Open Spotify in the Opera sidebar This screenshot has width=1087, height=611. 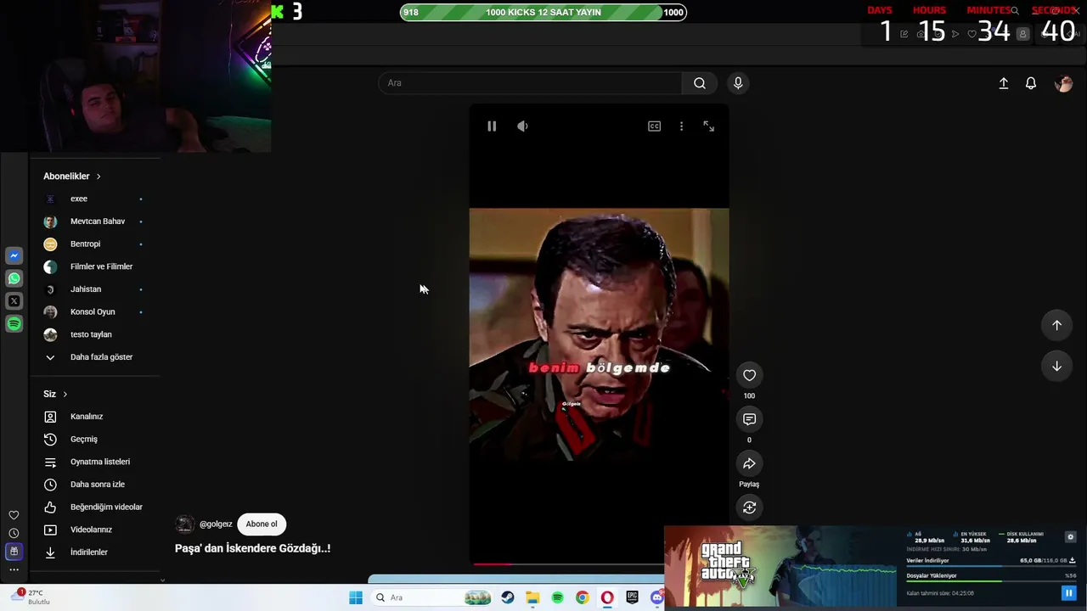click(14, 323)
